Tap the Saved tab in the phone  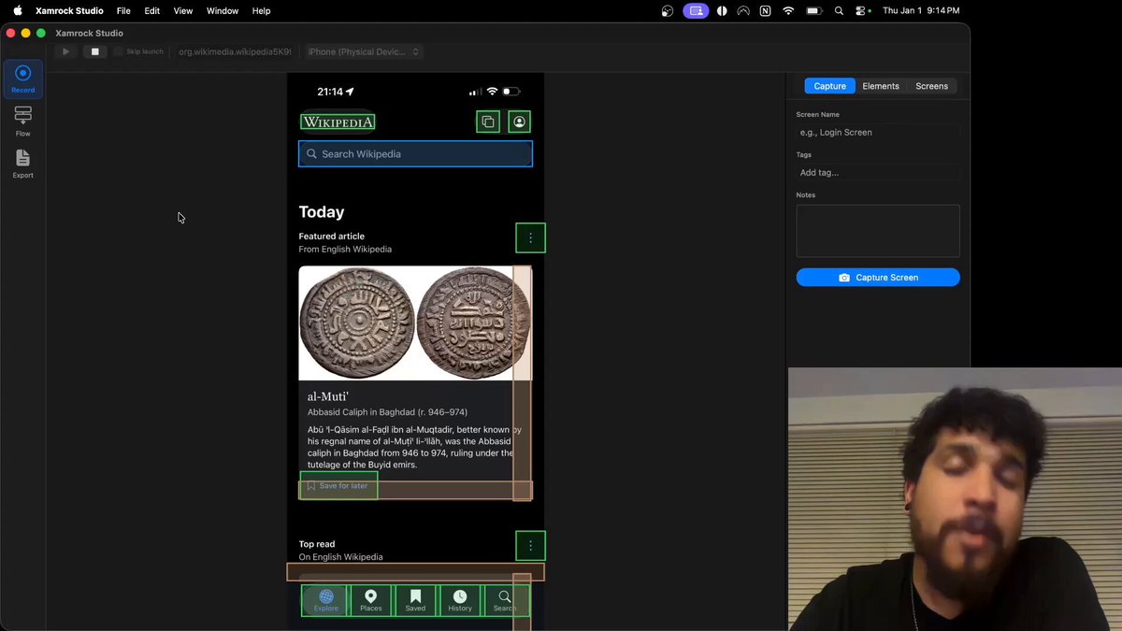[415, 600]
